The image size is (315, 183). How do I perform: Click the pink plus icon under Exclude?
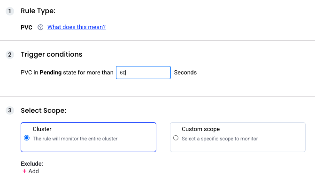[x=24, y=171]
